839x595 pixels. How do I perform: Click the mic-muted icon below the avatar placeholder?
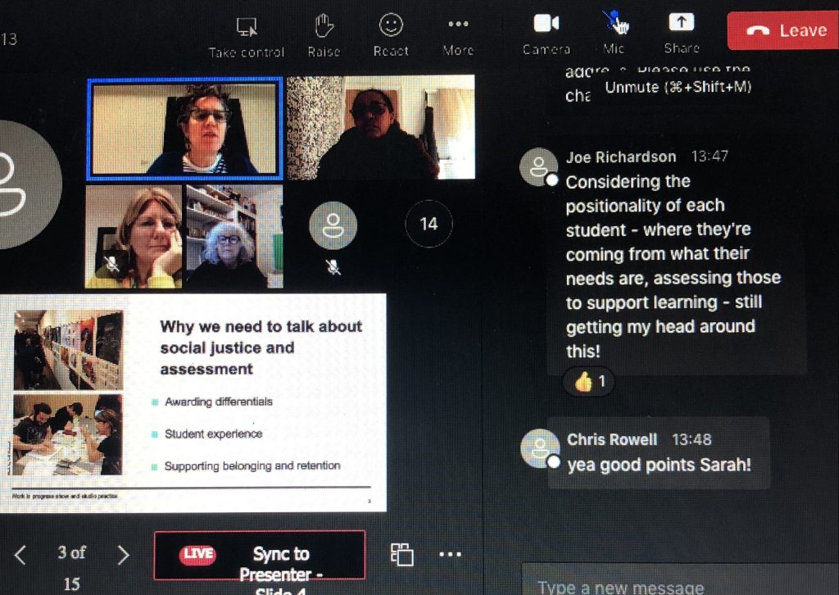[x=333, y=266]
